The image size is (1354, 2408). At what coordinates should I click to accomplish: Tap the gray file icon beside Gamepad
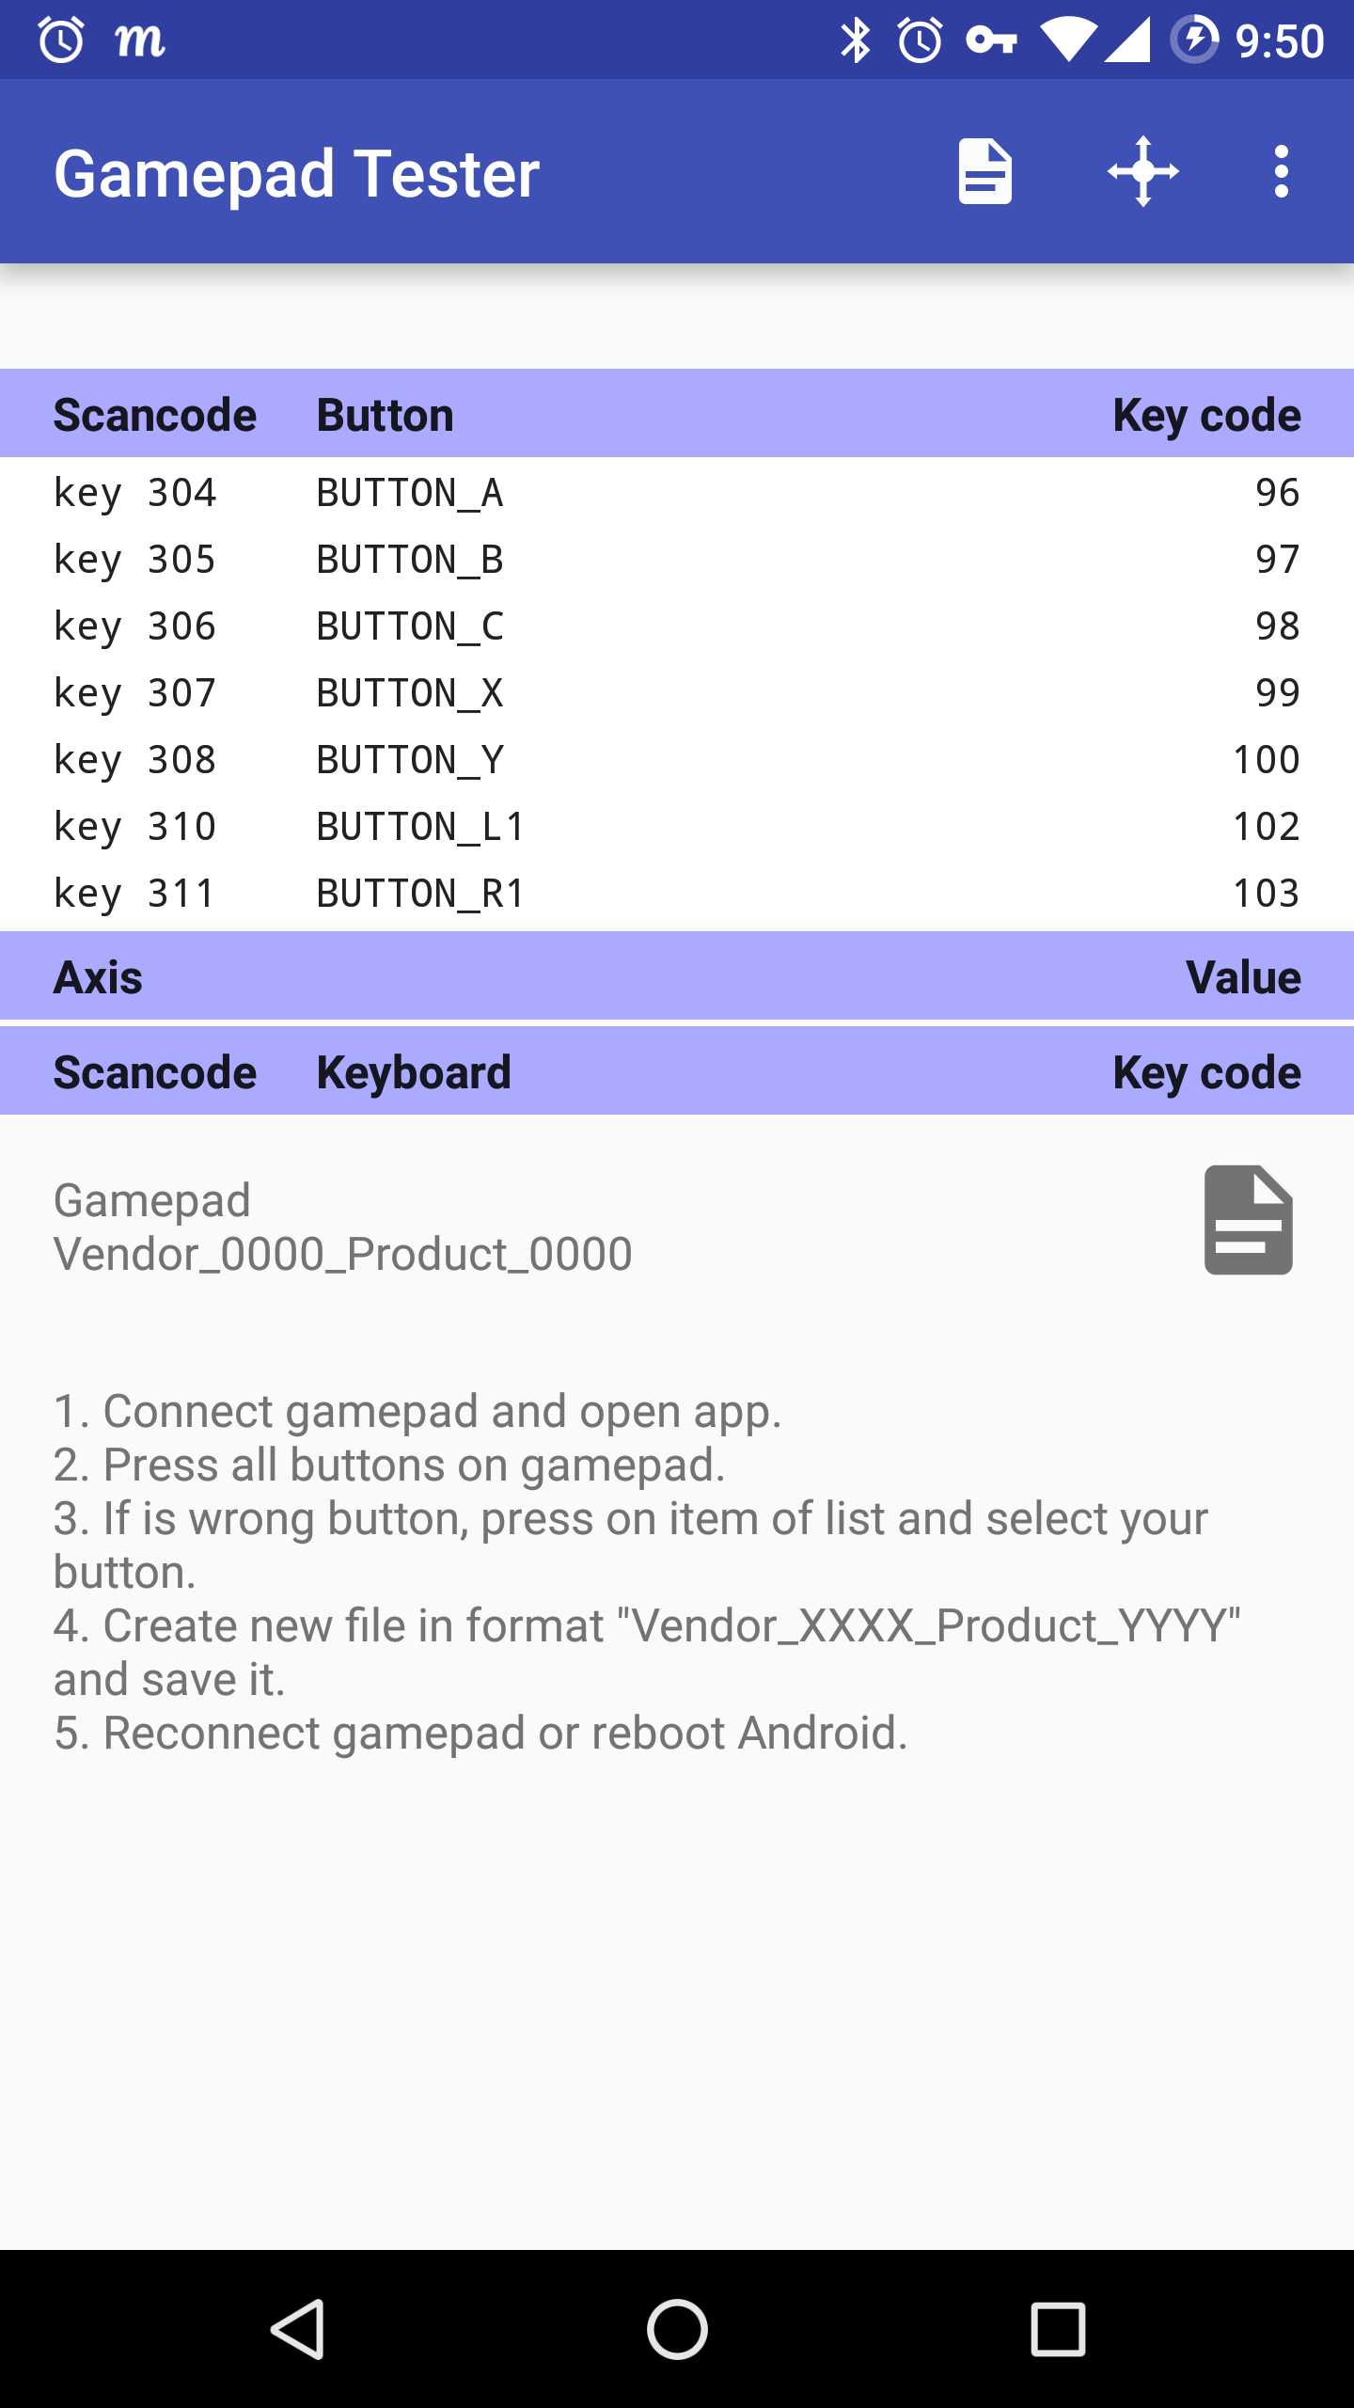pyautogui.click(x=1248, y=1220)
